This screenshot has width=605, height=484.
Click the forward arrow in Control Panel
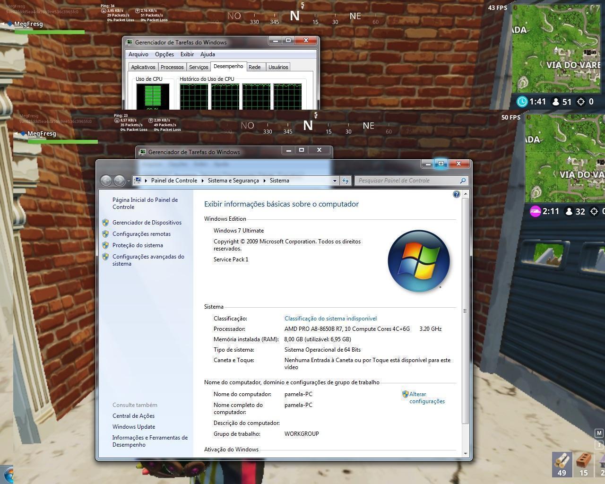pyautogui.click(x=119, y=181)
